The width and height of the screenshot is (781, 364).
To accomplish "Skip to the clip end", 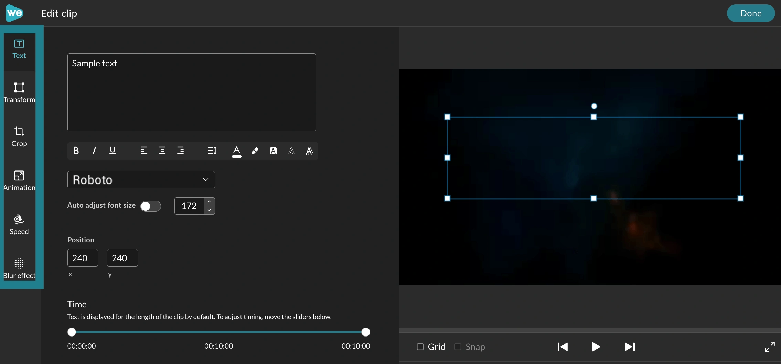I will [x=630, y=346].
